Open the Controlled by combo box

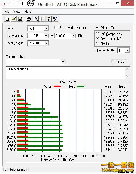coord(36,62)
